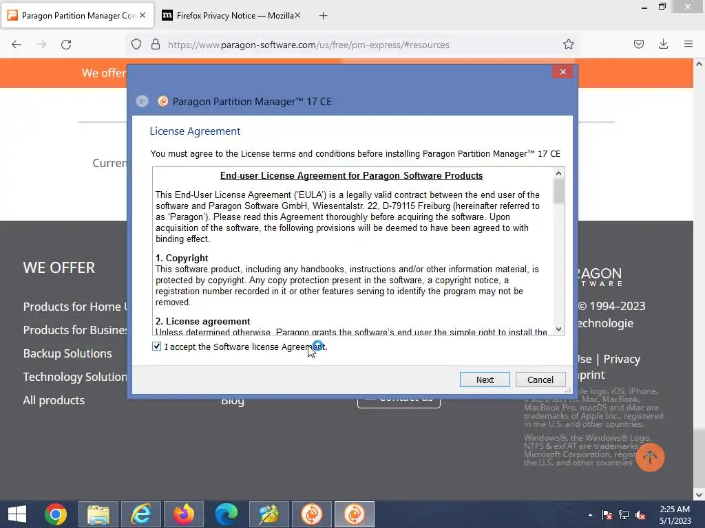Click the Paragon logo icon in installer title
This screenshot has height=528, width=705.
pos(162,102)
